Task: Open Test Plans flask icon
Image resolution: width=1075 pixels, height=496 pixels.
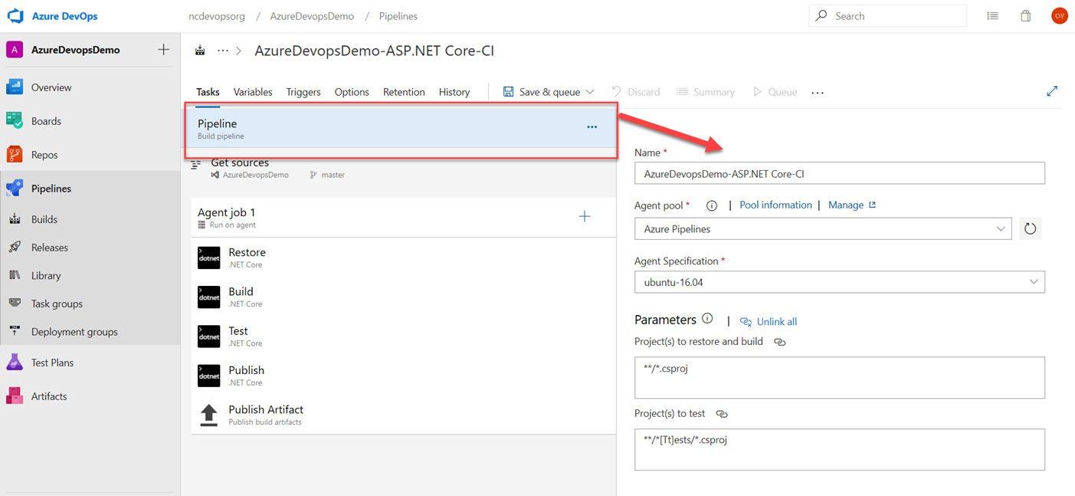Action: click(15, 363)
